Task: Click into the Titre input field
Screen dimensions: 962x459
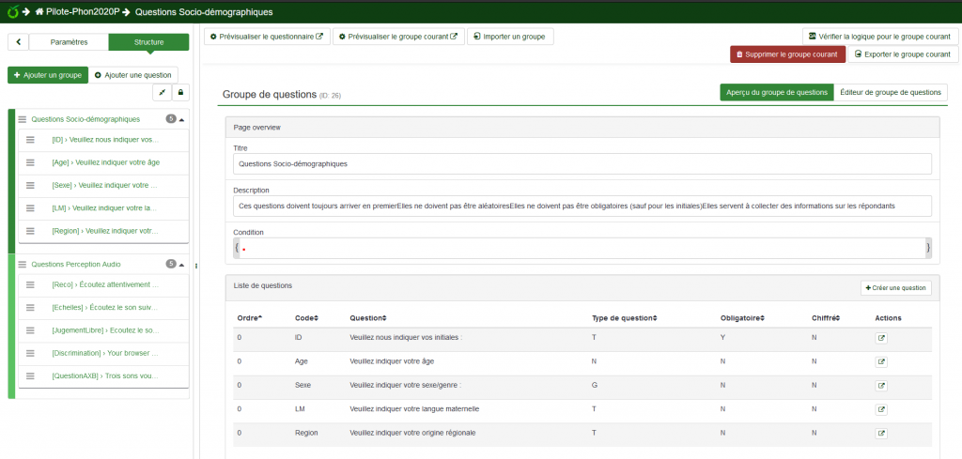Action: coord(582,164)
